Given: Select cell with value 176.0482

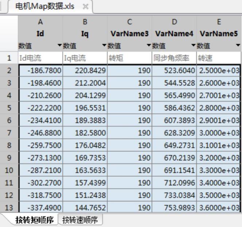Looking at the screenshot, I should [x=85, y=145].
